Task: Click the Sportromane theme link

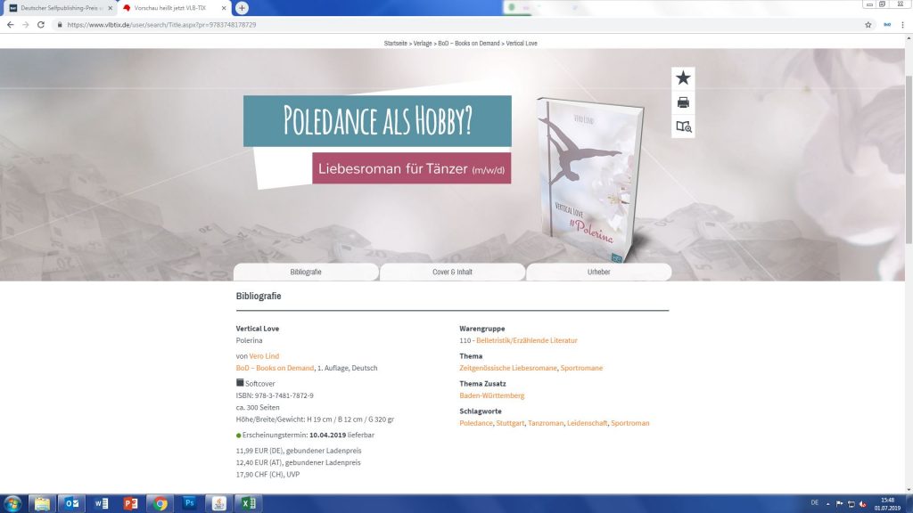Action: click(x=581, y=368)
